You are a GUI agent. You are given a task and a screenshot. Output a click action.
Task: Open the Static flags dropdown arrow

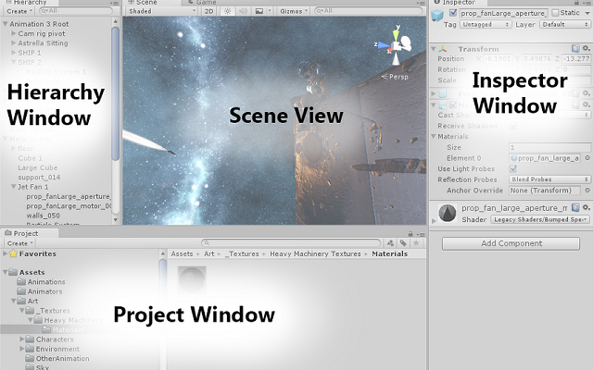587,13
